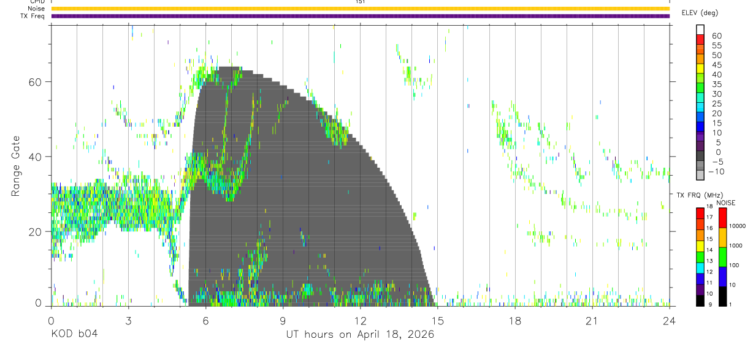
Task: Click the x-axis hour tick label "24"
Action: 670,320
